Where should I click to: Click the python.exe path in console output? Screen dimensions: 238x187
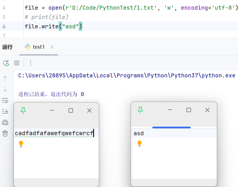pyautogui.click(x=127, y=75)
